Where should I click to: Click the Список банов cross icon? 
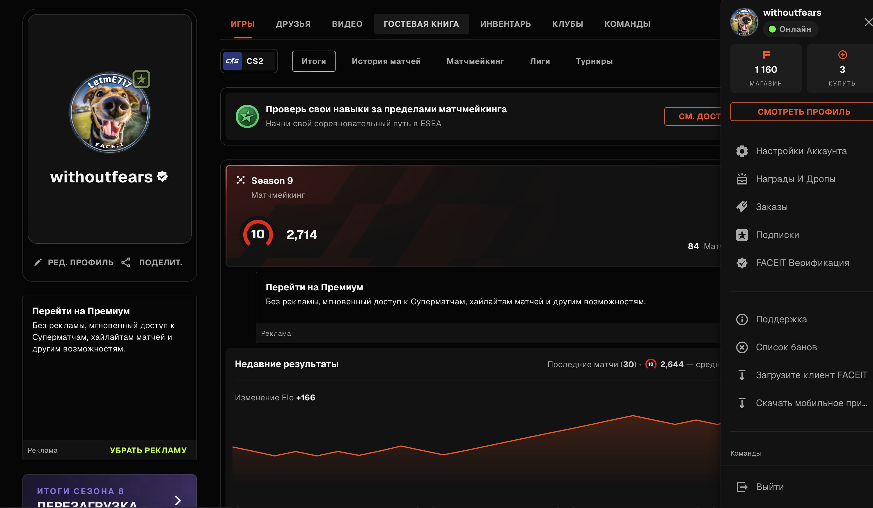pyautogui.click(x=742, y=347)
